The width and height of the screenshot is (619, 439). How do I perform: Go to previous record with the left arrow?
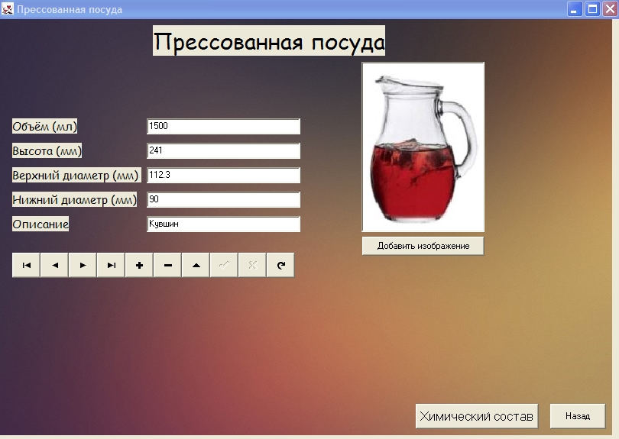click(54, 265)
